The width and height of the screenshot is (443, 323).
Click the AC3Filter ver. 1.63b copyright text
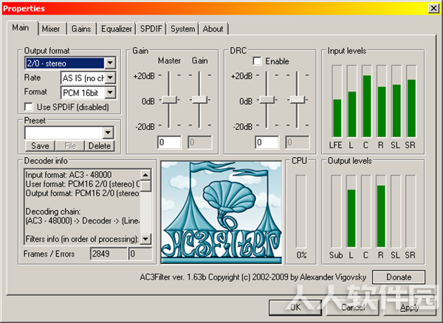pos(253,277)
